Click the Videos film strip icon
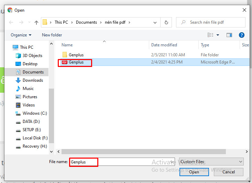The height and width of the screenshot is (183, 252). 18,105
